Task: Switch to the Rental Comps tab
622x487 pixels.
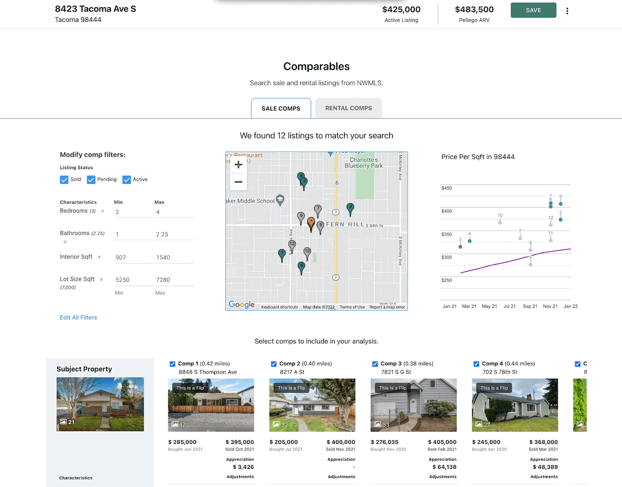Action: (x=348, y=108)
